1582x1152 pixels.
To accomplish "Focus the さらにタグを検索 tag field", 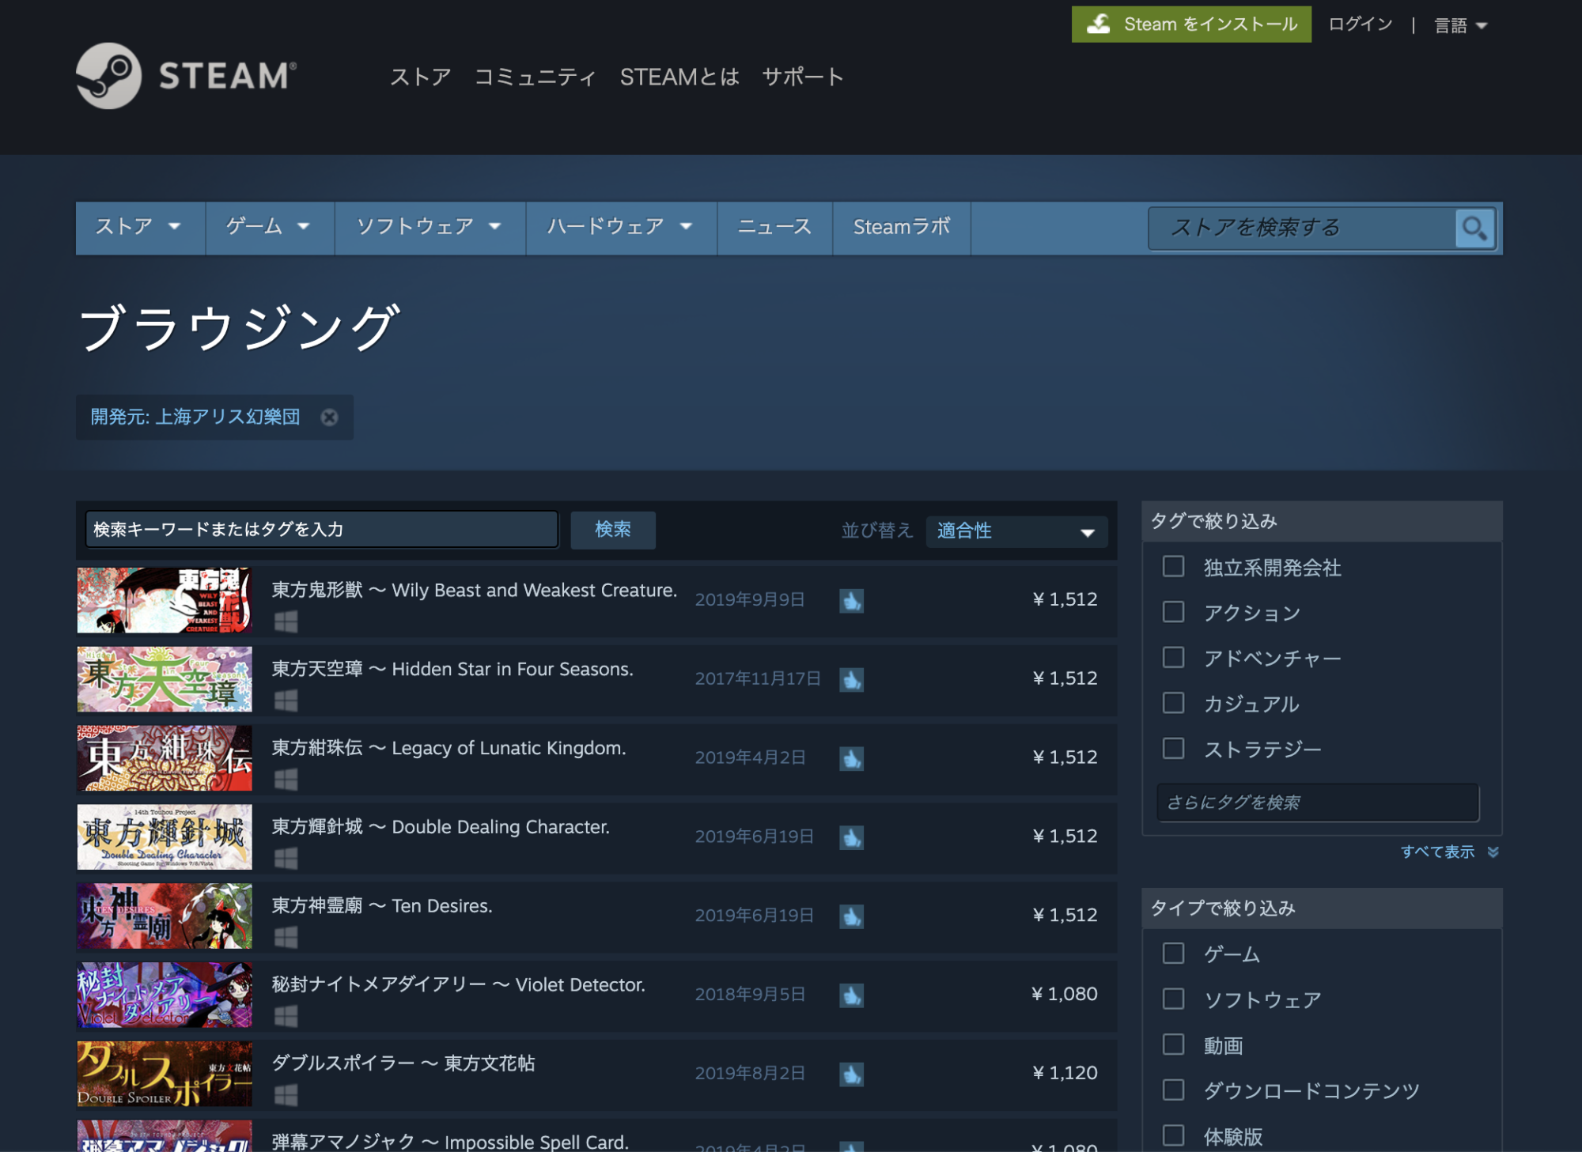I will (1318, 803).
